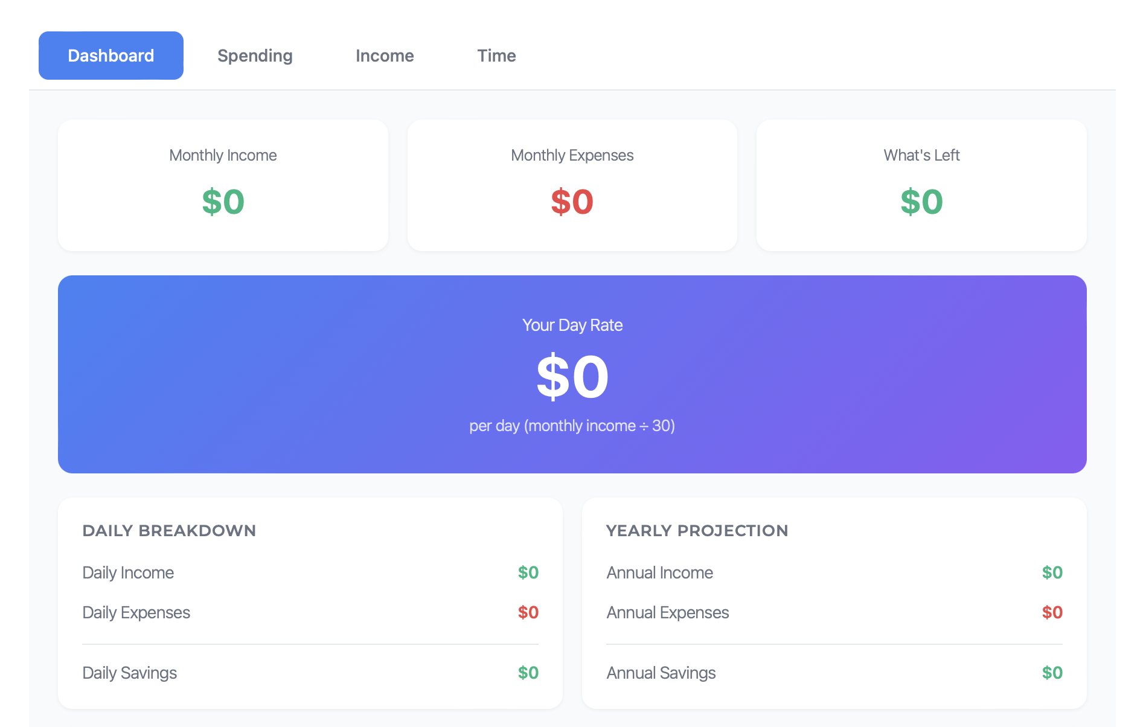Viewport: 1146px width, 727px height.
Task: Click the YEARLY PROJECTION heading
Action: pyautogui.click(x=697, y=531)
